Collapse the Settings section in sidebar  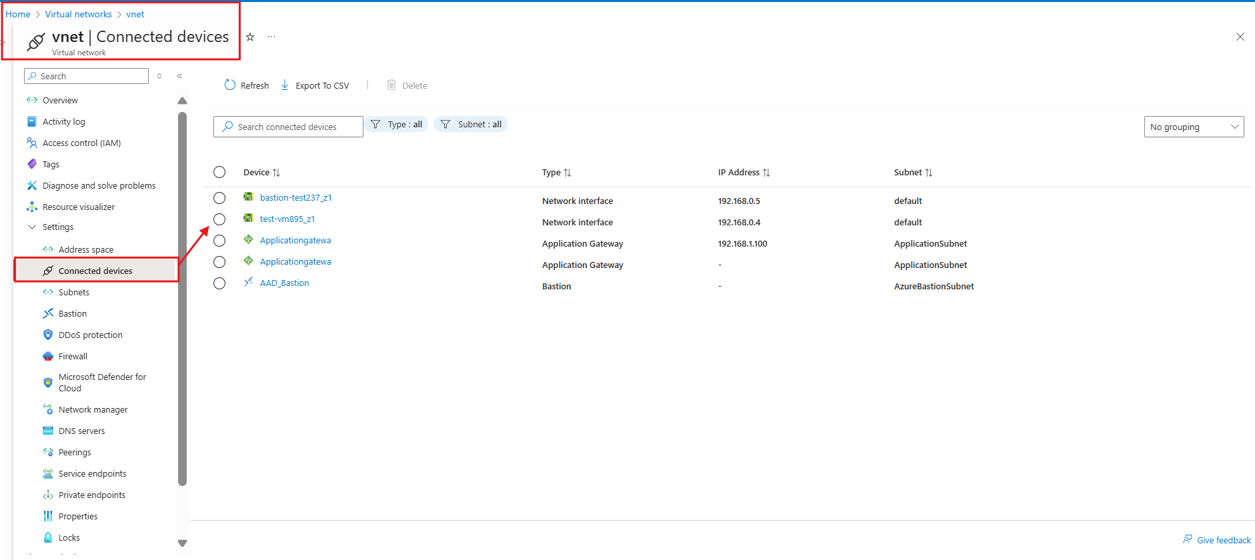tap(31, 227)
